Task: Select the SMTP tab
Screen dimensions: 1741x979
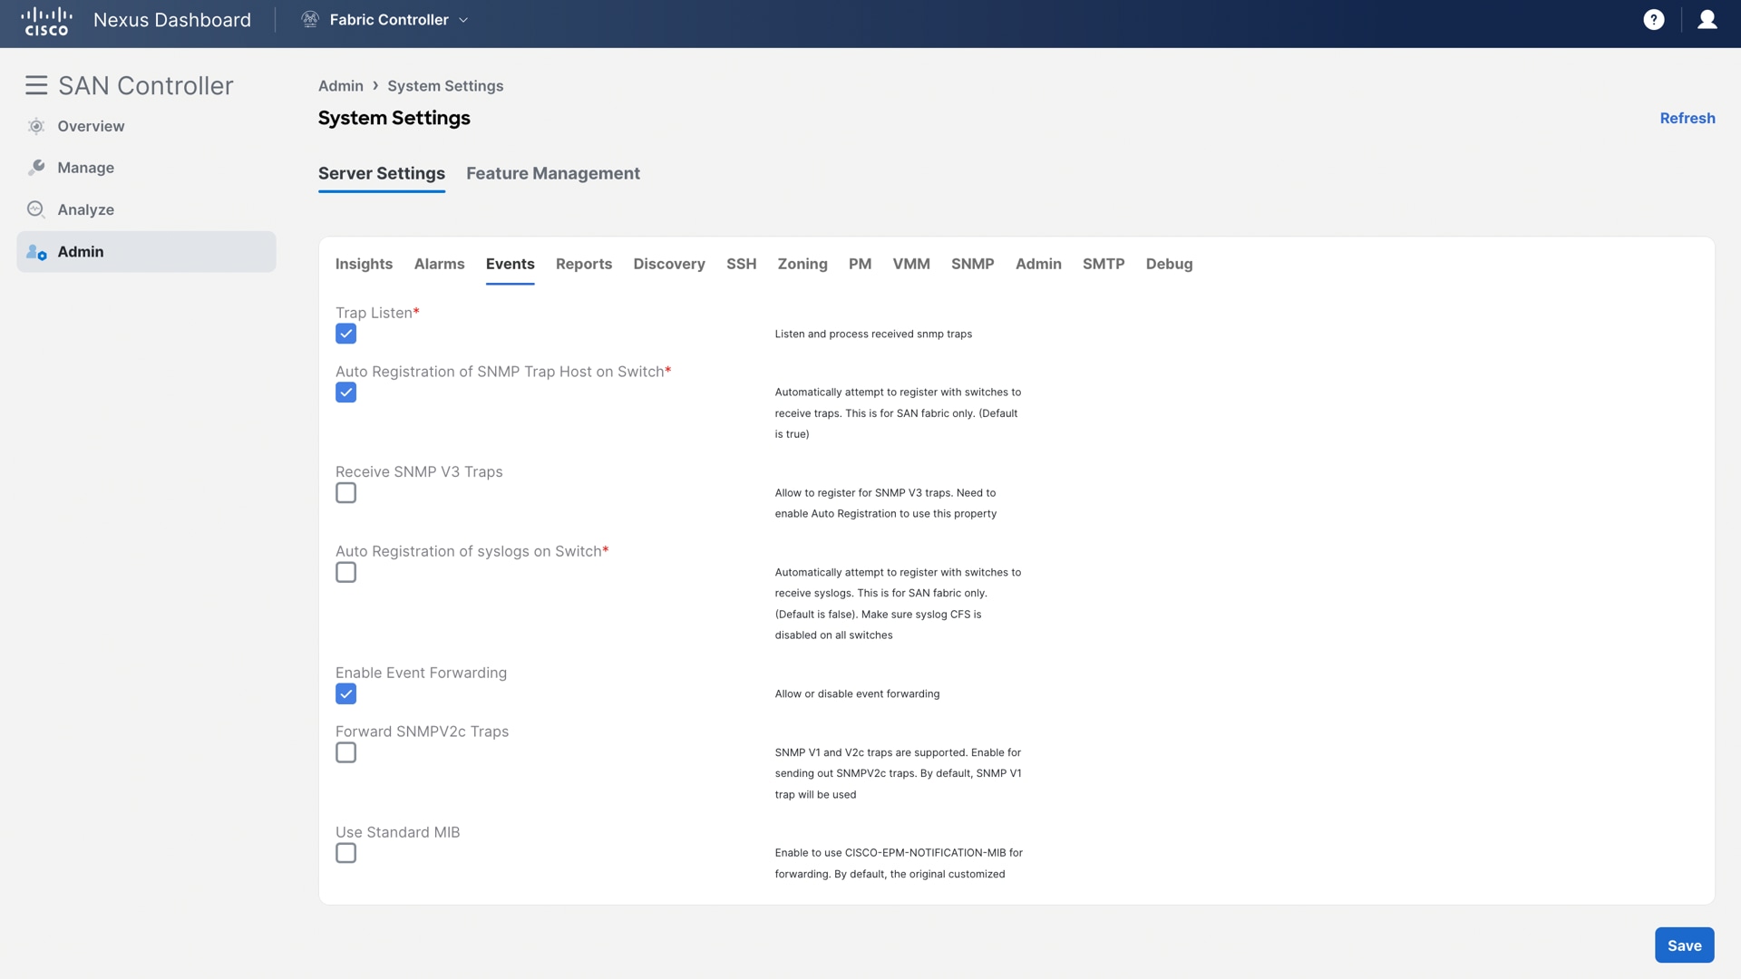Action: (x=1104, y=264)
